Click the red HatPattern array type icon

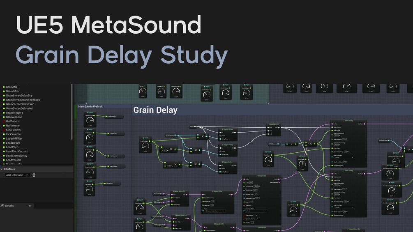click(x=4, y=122)
